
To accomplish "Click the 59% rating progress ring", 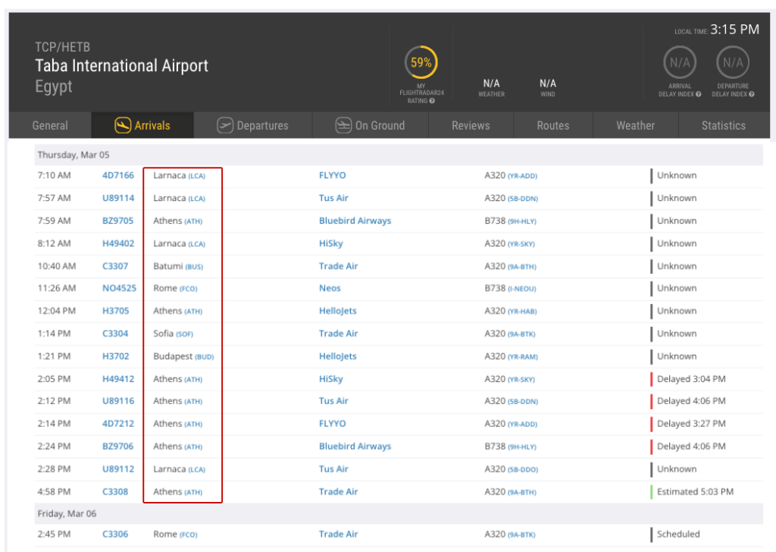I will coord(421,63).
